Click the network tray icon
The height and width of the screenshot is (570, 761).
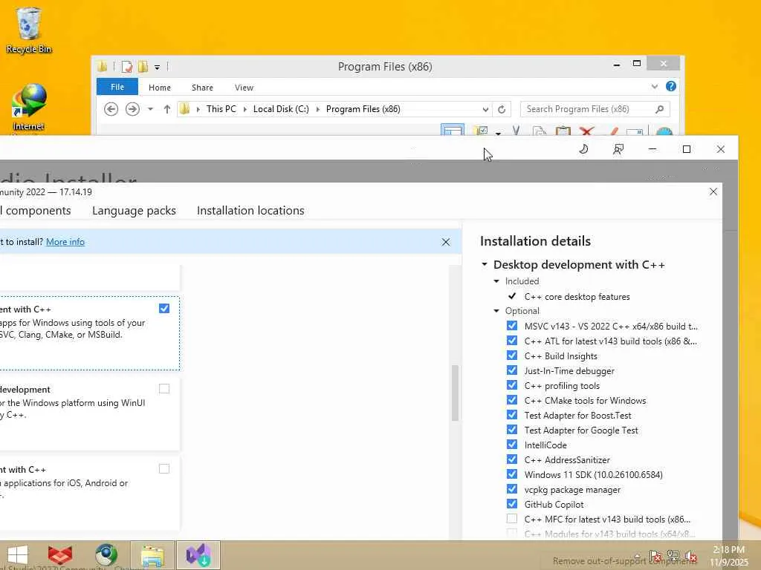(x=673, y=556)
